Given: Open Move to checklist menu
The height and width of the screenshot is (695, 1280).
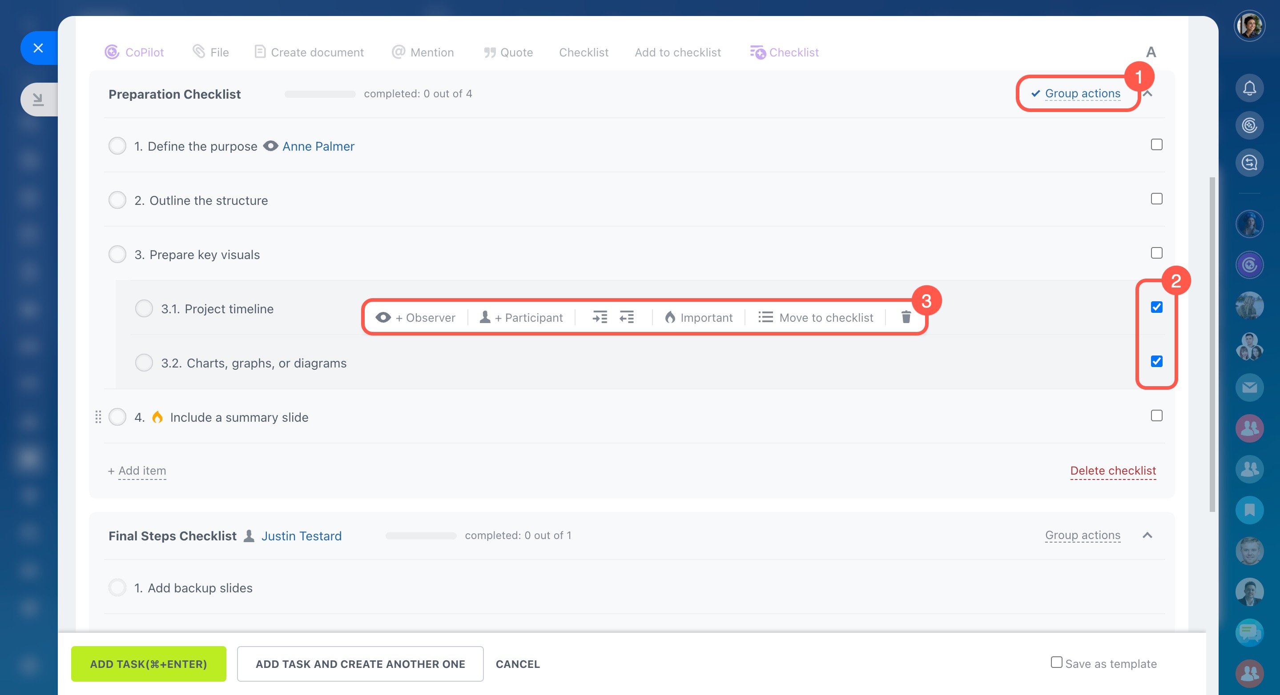Looking at the screenshot, I should (815, 317).
